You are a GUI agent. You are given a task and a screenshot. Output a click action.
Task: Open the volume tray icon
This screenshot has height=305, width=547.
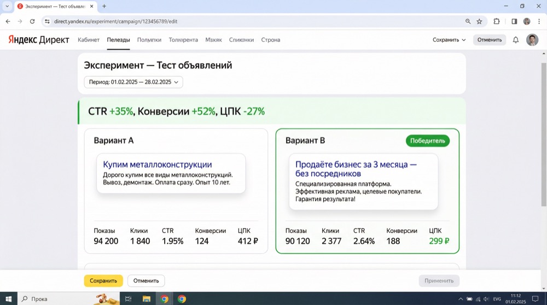click(x=486, y=299)
